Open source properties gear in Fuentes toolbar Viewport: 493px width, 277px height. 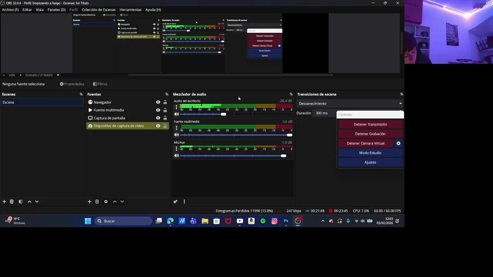coord(106,202)
